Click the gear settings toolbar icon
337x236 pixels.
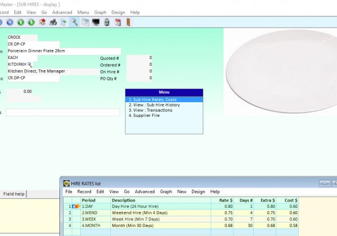tap(107, 22)
